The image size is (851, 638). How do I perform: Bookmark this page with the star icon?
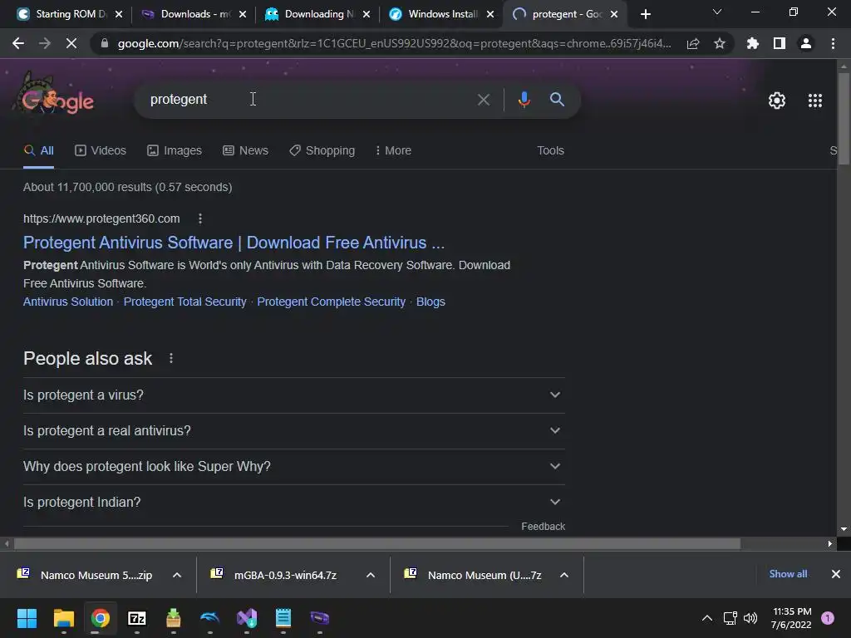719,43
